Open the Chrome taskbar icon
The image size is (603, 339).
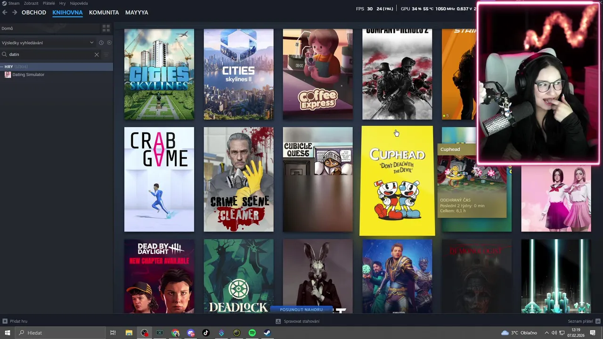click(175, 333)
